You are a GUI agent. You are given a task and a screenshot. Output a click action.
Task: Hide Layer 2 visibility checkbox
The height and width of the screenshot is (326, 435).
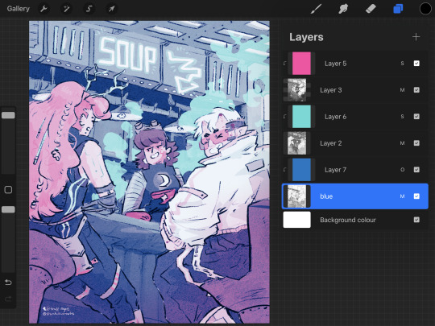[416, 143]
